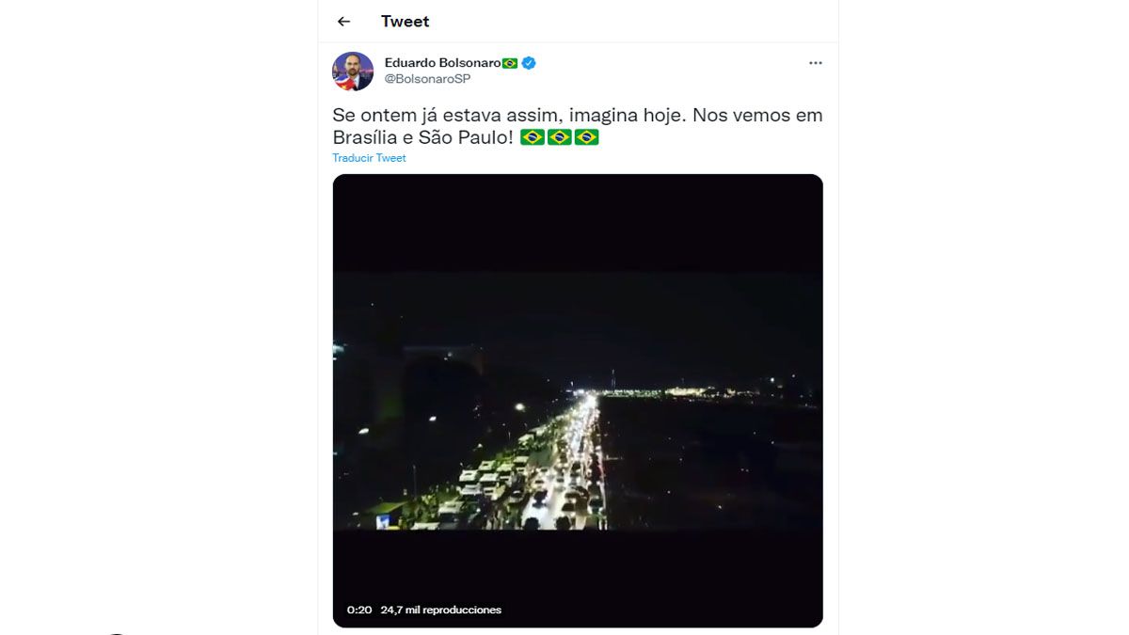Click the back arrow icon
The image size is (1129, 635).
[x=343, y=22]
